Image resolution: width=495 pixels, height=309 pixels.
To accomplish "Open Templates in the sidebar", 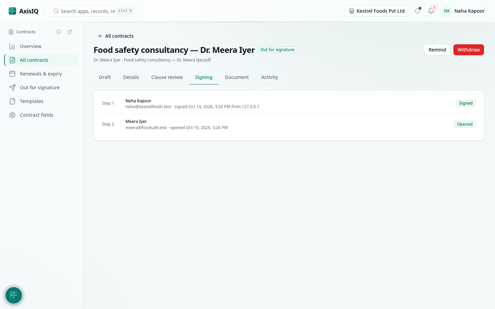I will click(x=41, y=101).
